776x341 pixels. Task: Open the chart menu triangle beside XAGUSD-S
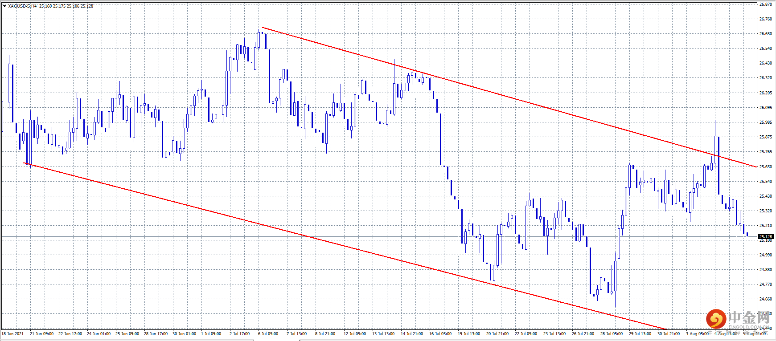4,6
